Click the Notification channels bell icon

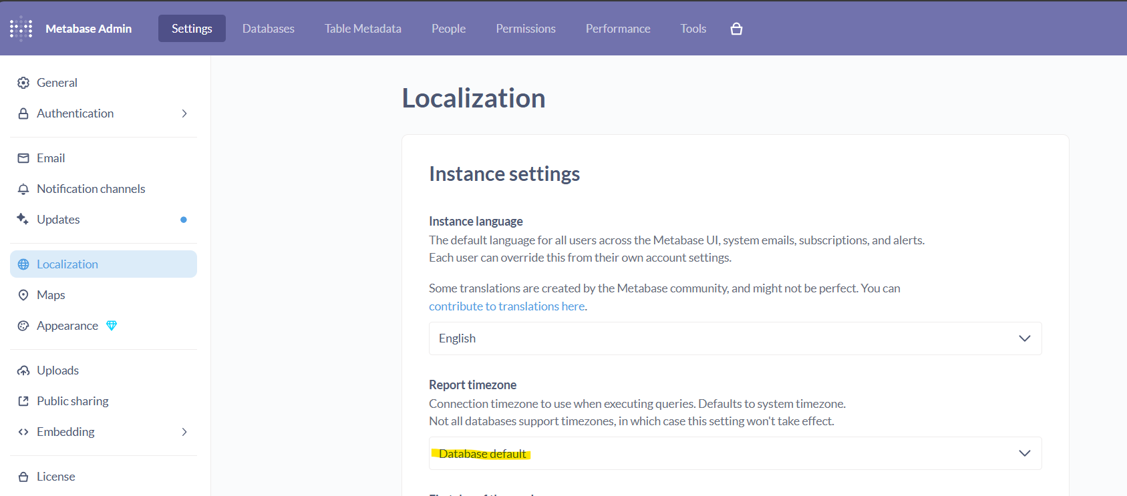23,189
